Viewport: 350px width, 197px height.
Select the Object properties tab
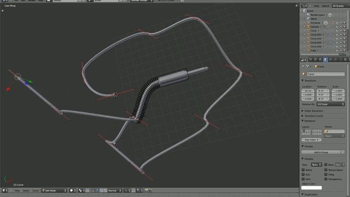[325, 60]
